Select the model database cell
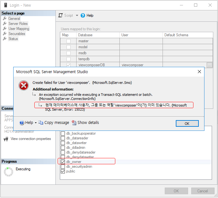 coord(98,47)
